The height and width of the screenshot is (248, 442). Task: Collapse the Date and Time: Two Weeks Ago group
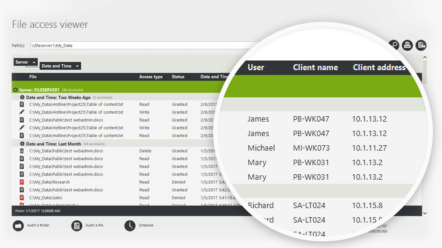coord(22,97)
